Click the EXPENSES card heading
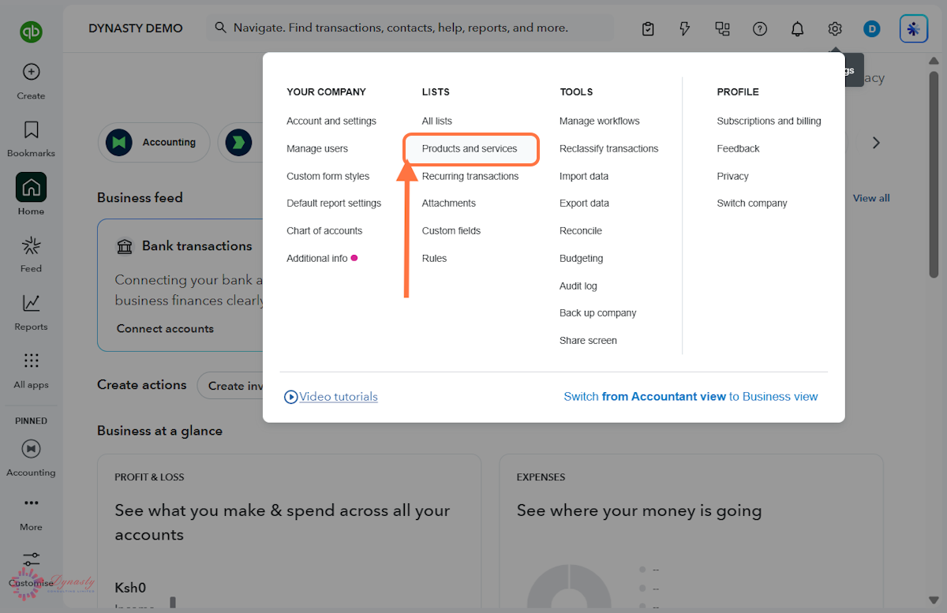 541,477
